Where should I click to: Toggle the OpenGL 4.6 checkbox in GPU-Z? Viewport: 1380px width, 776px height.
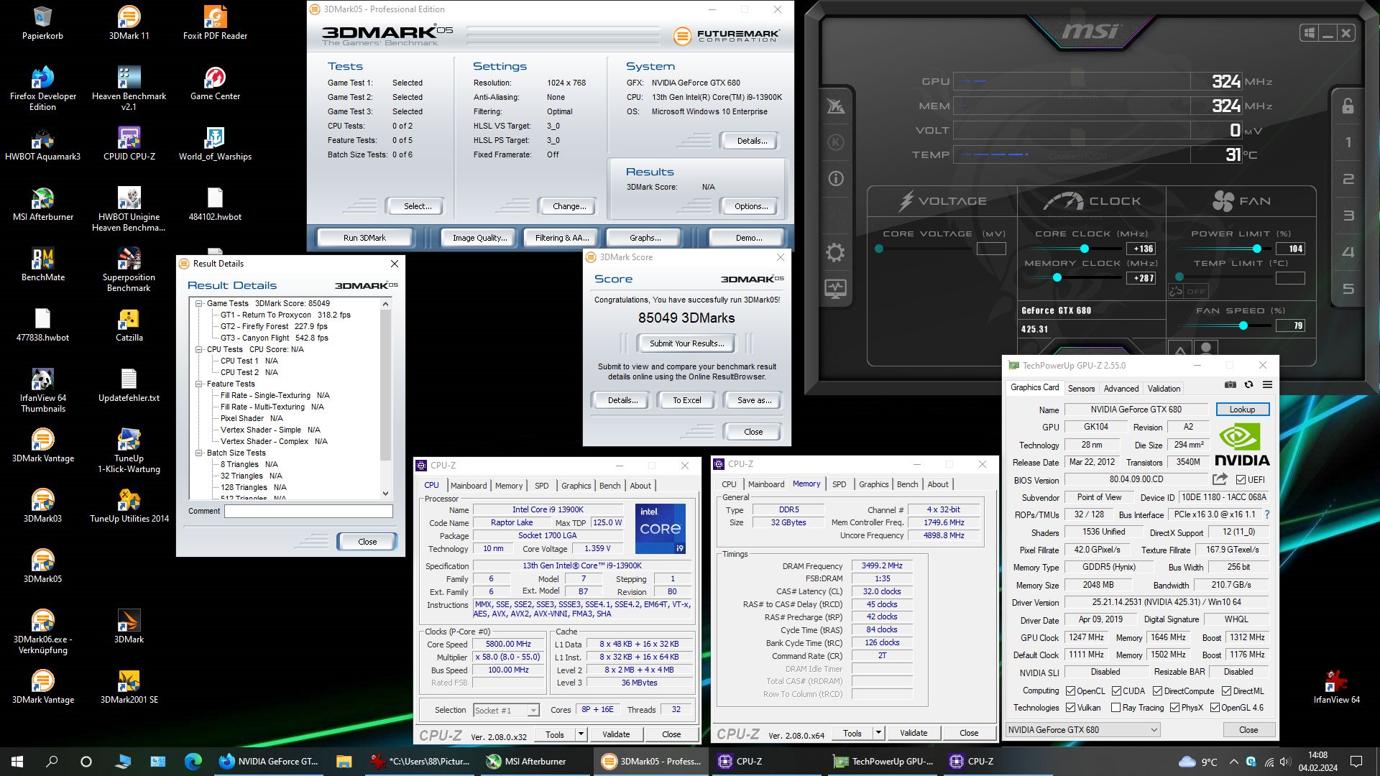tap(1215, 708)
